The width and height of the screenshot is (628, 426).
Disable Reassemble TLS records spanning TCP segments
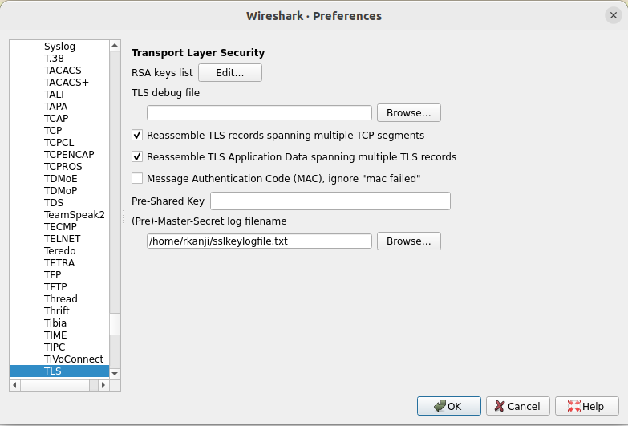(137, 135)
